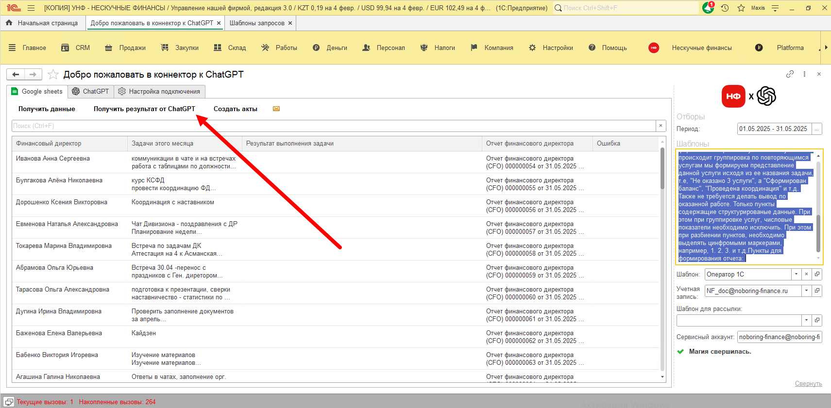Click the copy link icon
This screenshot has width=831, height=408.
(790, 74)
